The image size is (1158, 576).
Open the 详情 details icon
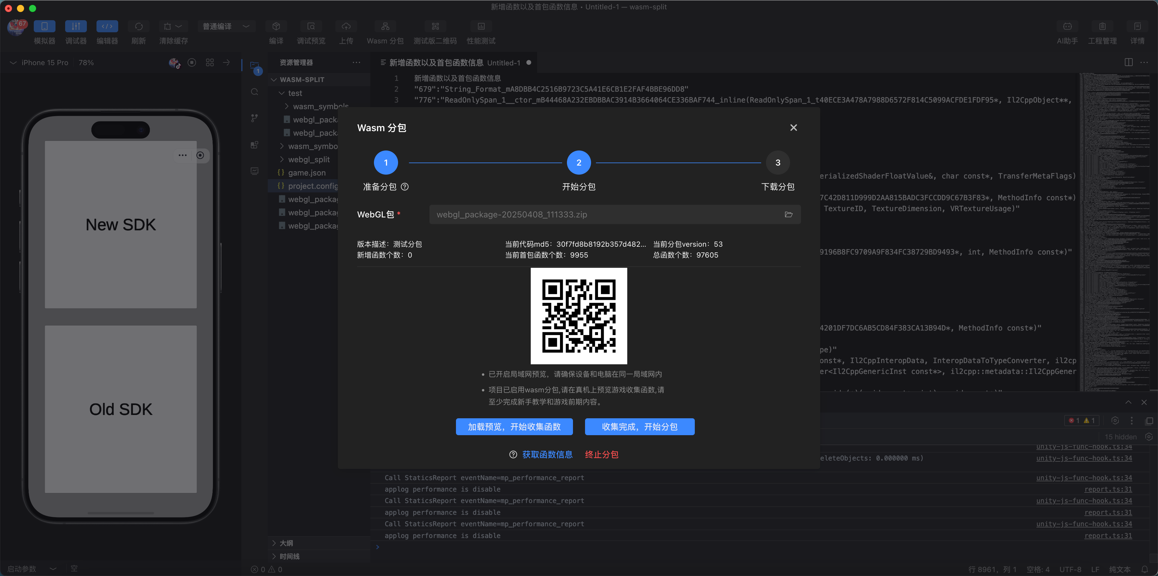click(1137, 26)
